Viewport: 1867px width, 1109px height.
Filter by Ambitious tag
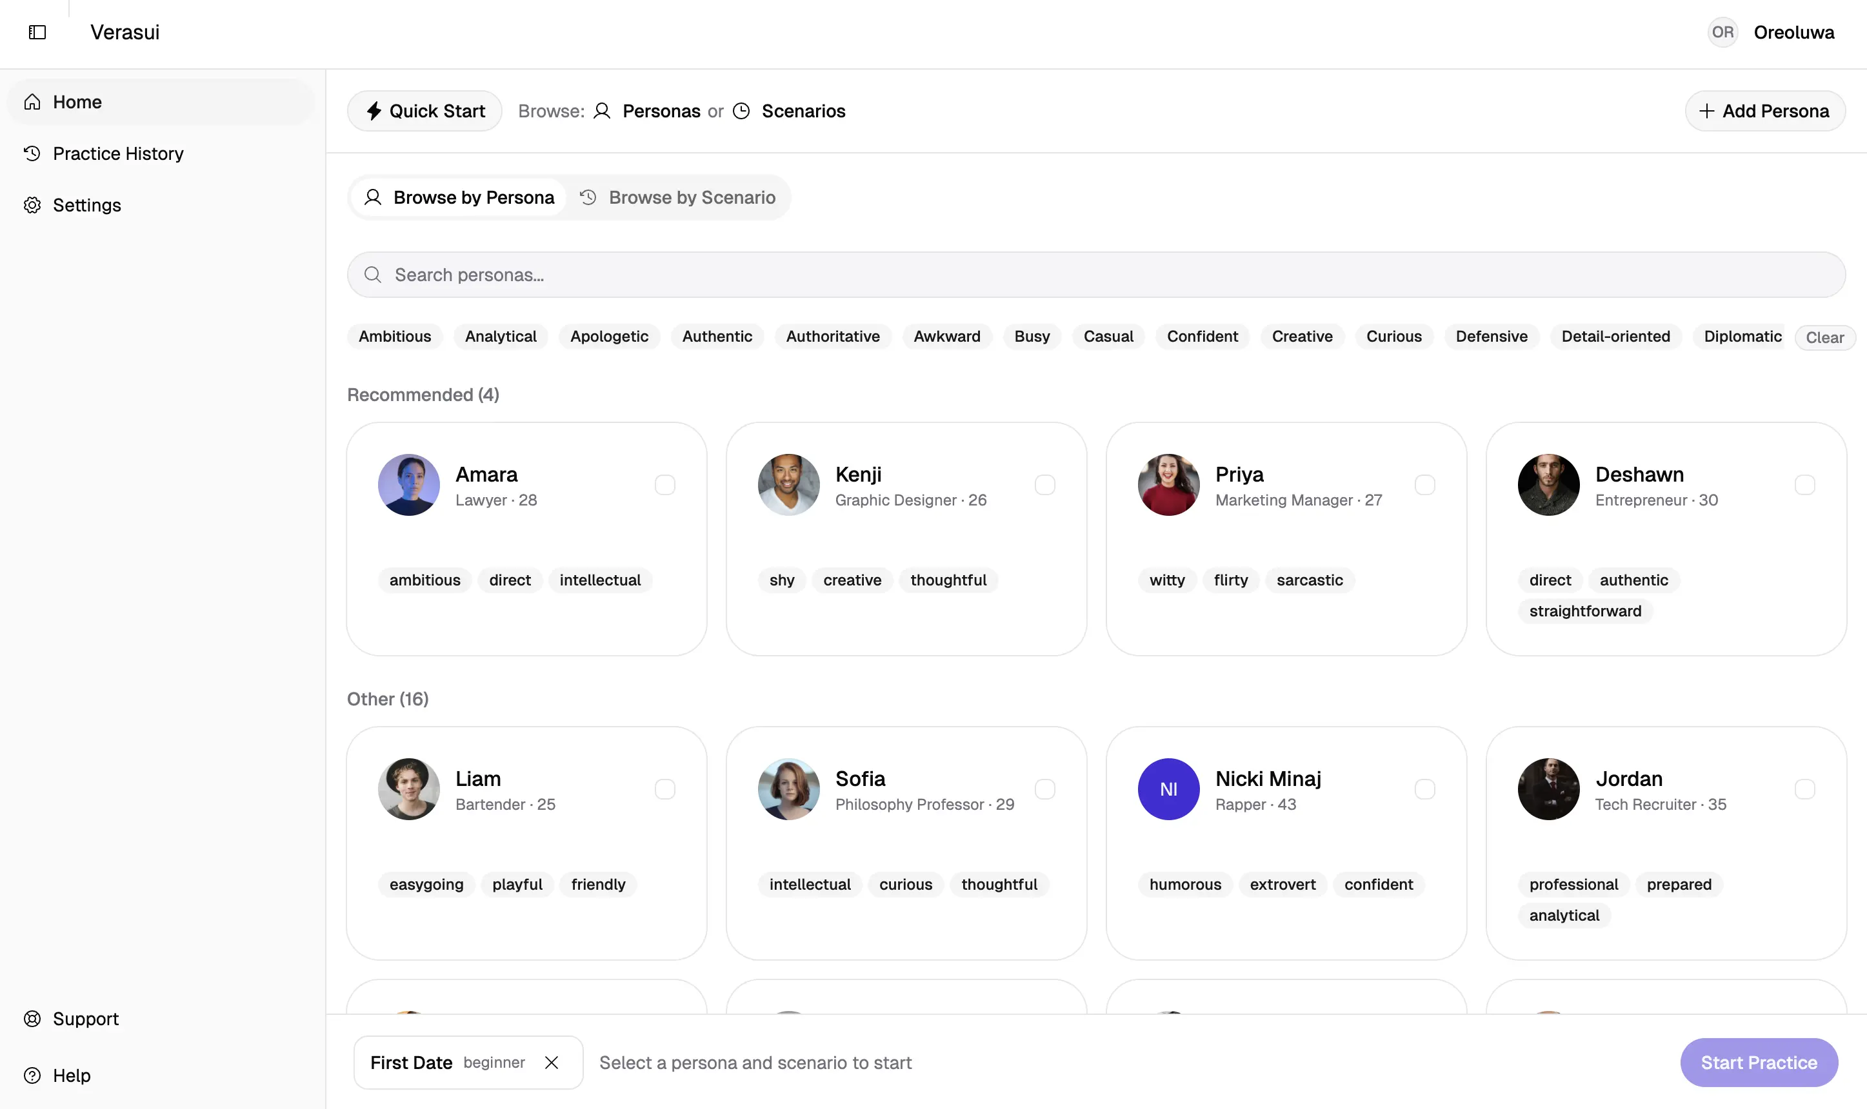(x=395, y=337)
